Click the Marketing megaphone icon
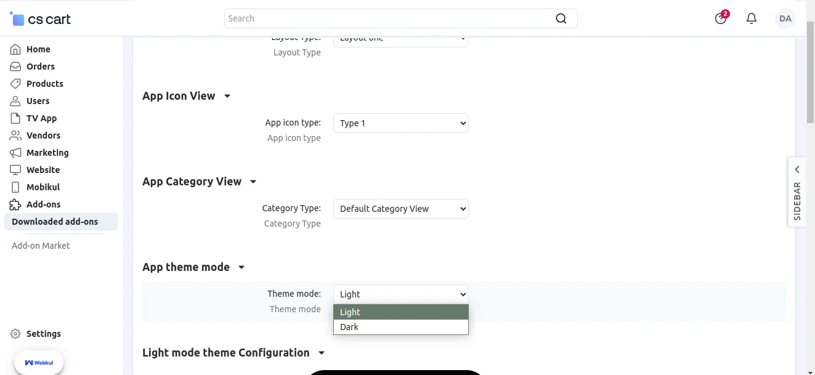Viewport: 815px width, 375px height. pyautogui.click(x=15, y=153)
